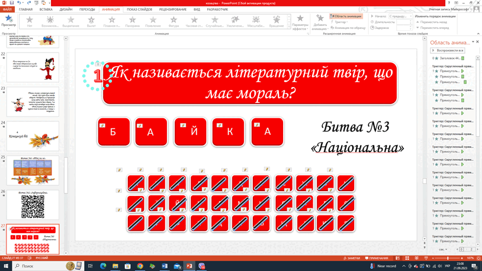
Task: Start Slide Show from status bar icon
Action: (x=426, y=258)
